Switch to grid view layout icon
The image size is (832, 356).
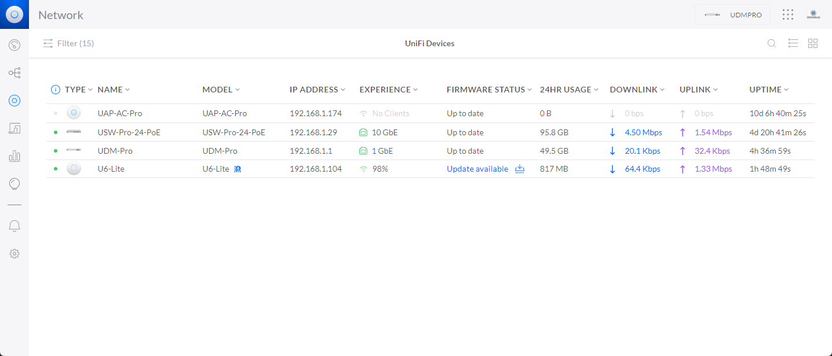point(813,43)
